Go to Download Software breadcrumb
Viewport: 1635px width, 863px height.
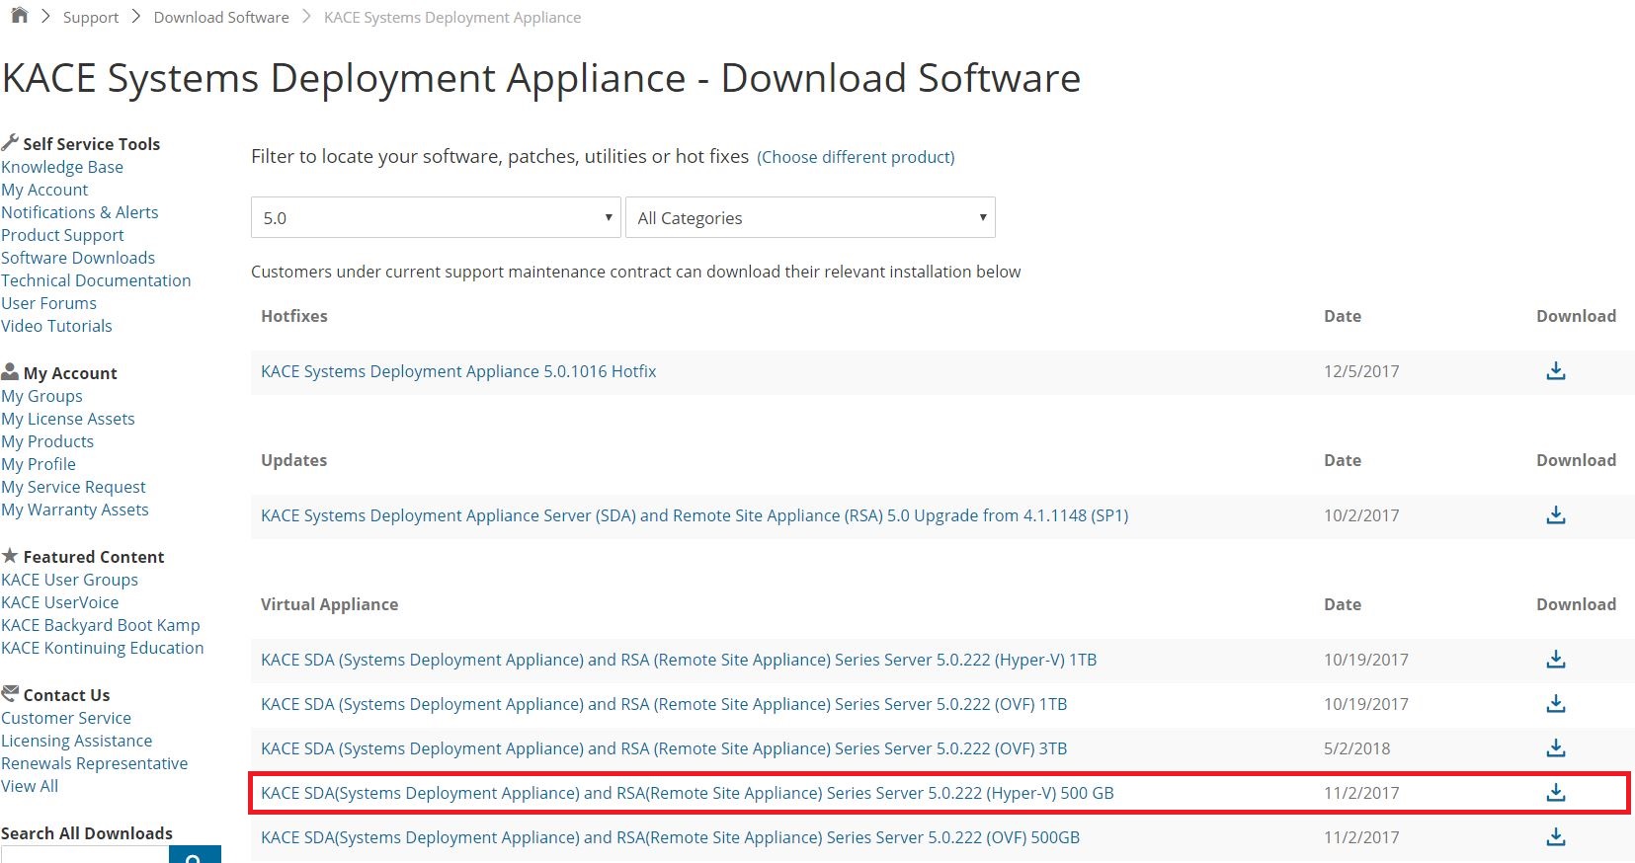221,18
